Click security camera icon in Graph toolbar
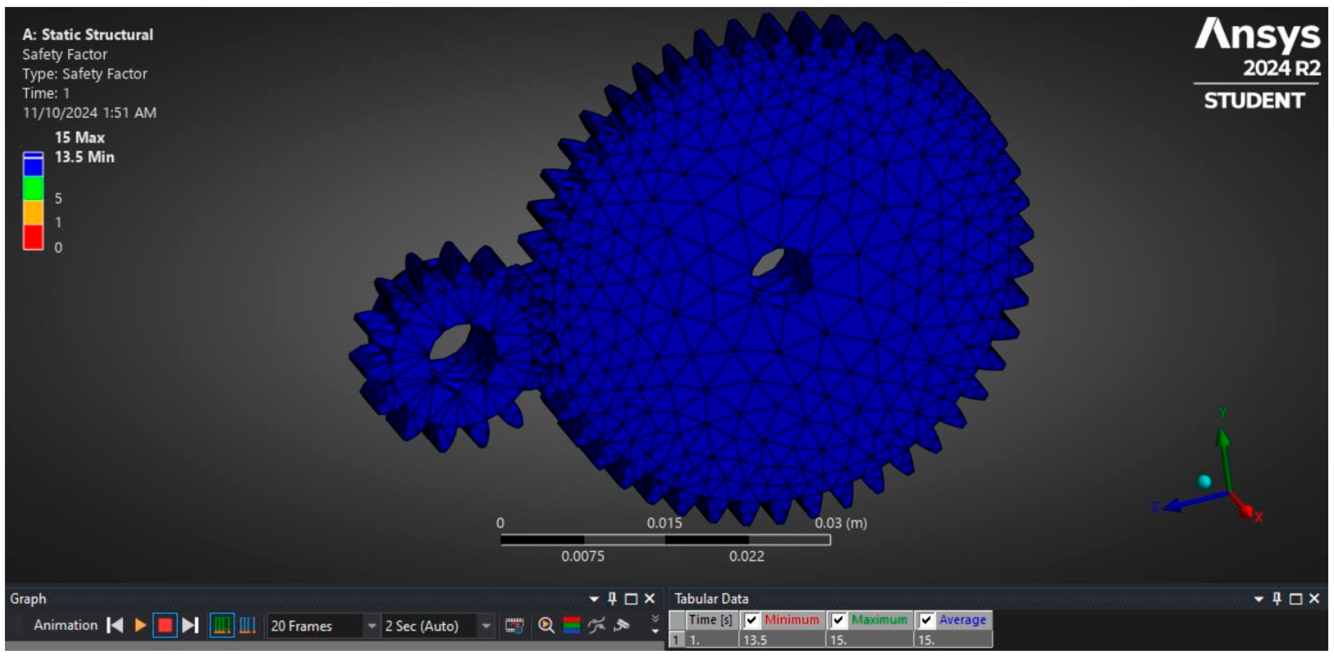The image size is (1334, 657). 622,625
